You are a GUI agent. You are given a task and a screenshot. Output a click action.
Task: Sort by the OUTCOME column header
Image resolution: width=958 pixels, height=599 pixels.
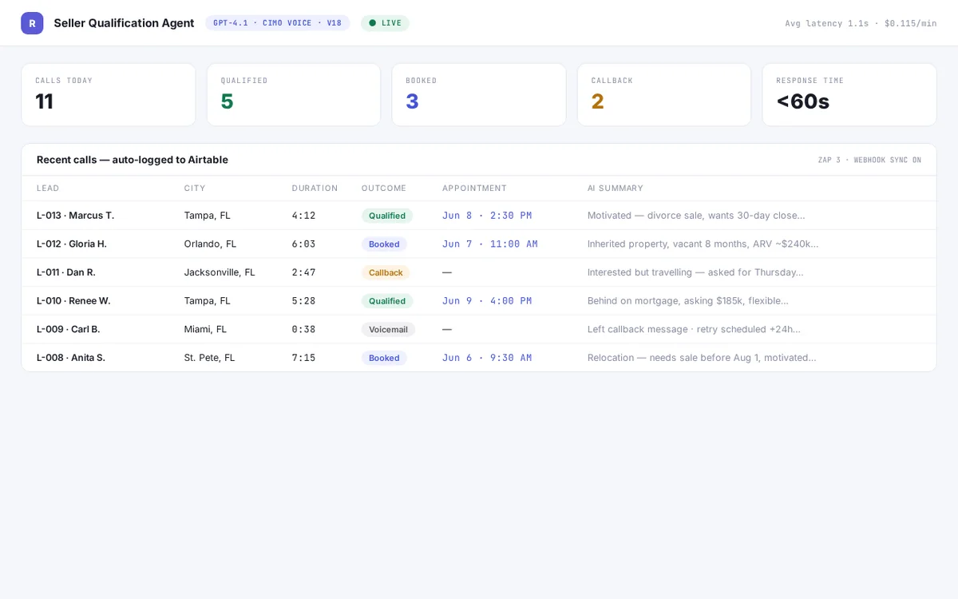(384, 188)
